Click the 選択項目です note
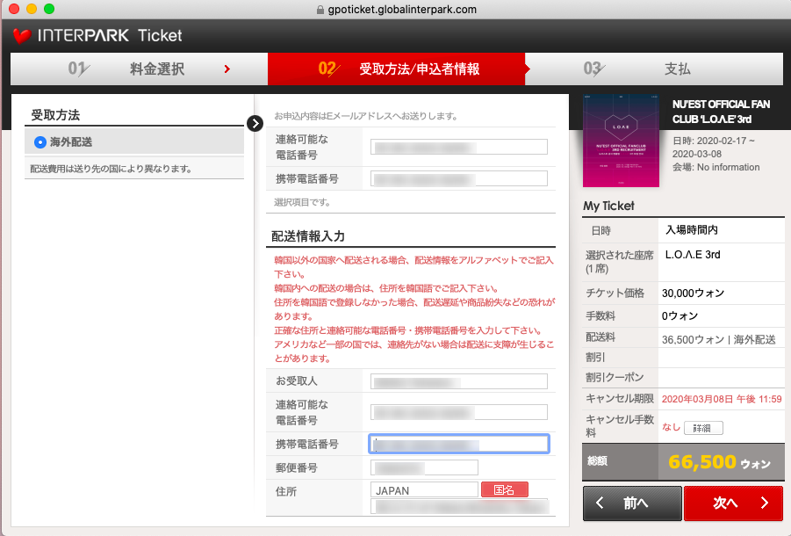The height and width of the screenshot is (536, 791). pyautogui.click(x=302, y=202)
